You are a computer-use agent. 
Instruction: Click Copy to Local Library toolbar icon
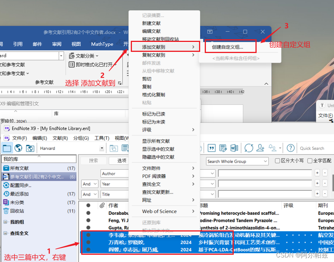pos(114,148)
